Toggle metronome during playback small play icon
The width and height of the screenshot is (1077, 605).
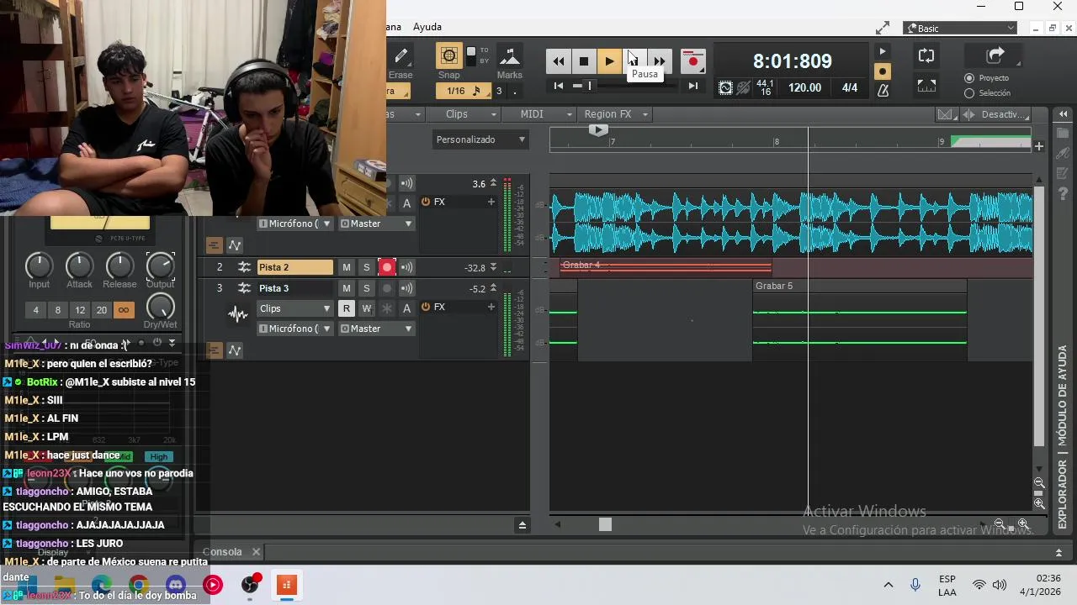pos(883,52)
